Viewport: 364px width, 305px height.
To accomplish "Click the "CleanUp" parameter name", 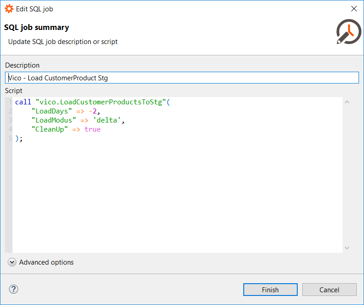I will tap(49, 129).
